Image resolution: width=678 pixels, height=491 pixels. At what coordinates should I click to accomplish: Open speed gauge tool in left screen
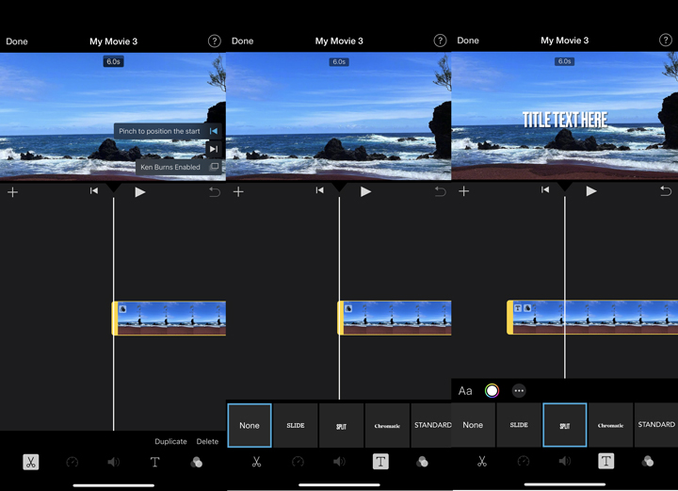tap(73, 462)
